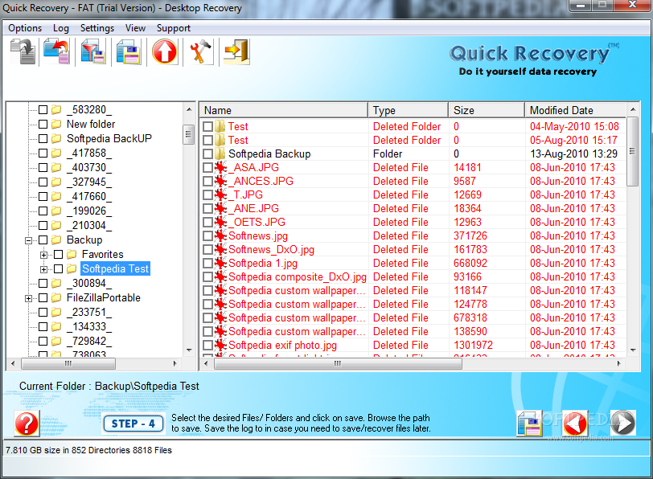The height and width of the screenshot is (479, 653).
Task: Click the red question mark help icon
Action: click(x=27, y=424)
